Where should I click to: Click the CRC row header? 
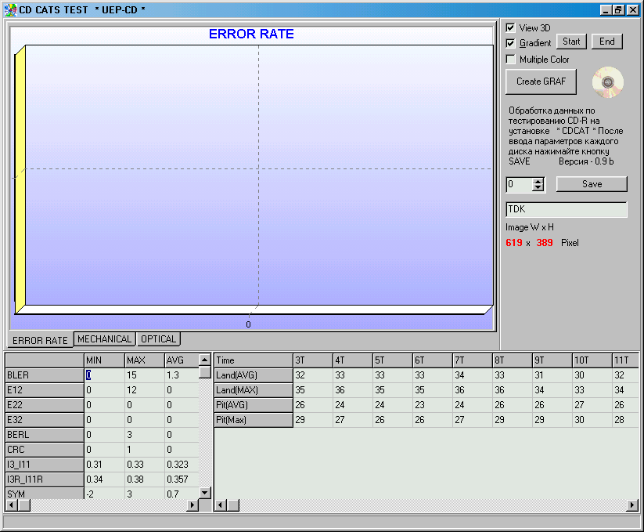[x=45, y=450]
